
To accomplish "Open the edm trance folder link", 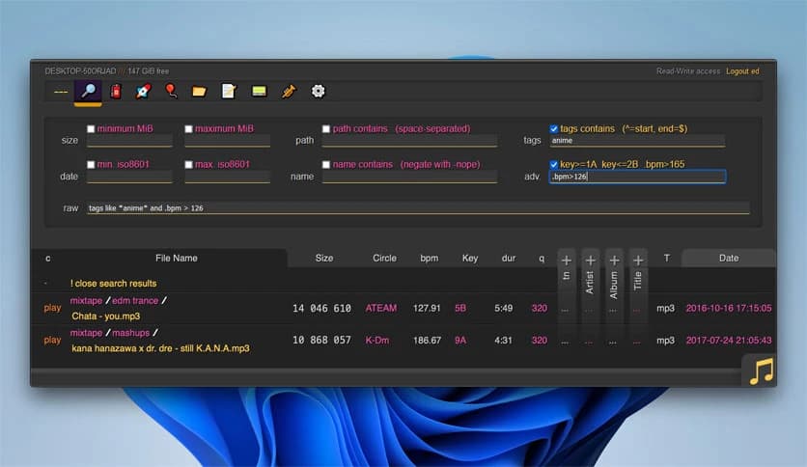I will 135,300.
